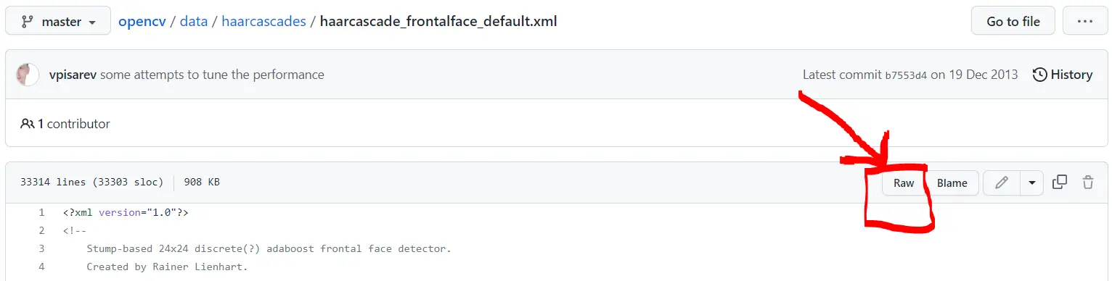Open the data folder in breadcrumb
Screen dimensions: 1112x281
tap(194, 22)
